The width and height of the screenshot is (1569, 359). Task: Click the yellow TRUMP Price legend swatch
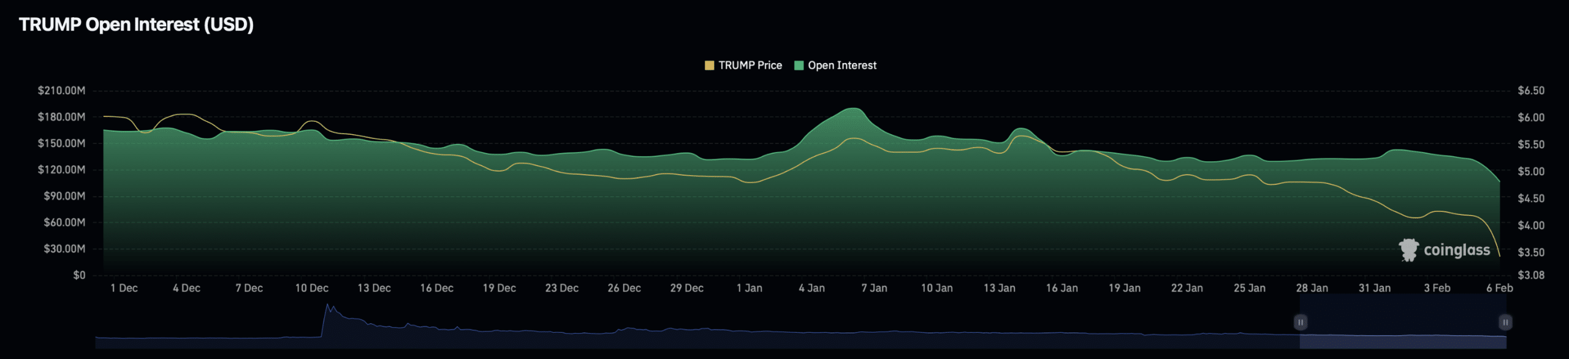pyautogui.click(x=709, y=66)
